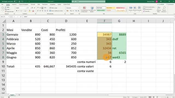Toggle italic formatting
The width and height of the screenshot is (175, 98).
point(19,11)
